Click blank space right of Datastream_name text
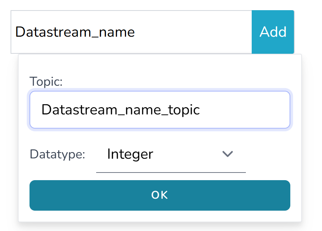This screenshot has height=231, width=322. point(193,32)
